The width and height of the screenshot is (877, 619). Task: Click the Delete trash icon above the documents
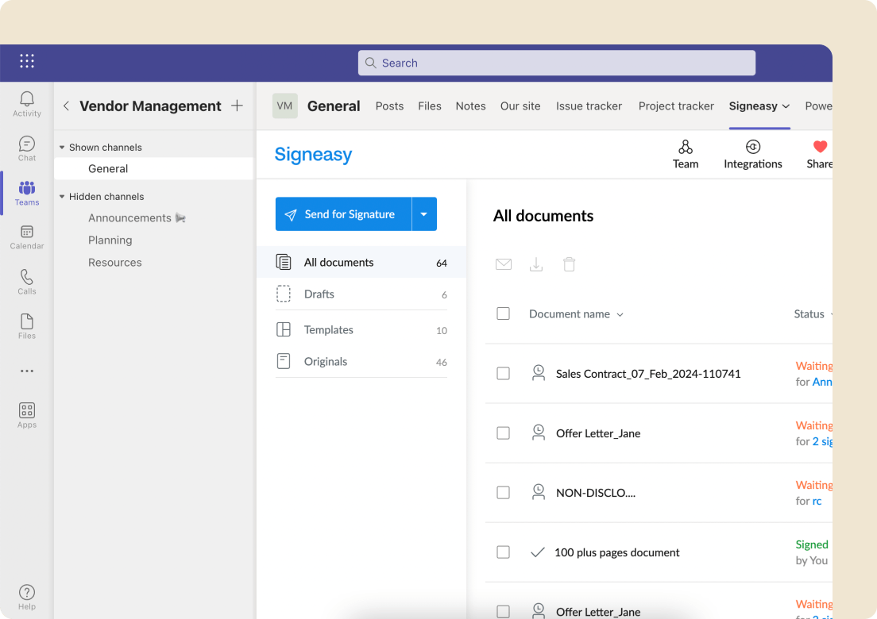click(569, 263)
